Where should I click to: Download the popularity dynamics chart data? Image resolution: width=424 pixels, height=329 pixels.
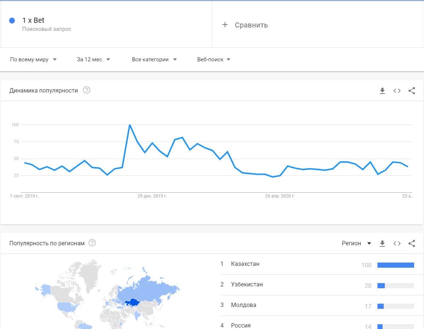click(x=382, y=91)
